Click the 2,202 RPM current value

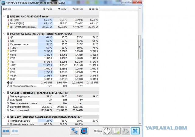[x=47, y=82]
